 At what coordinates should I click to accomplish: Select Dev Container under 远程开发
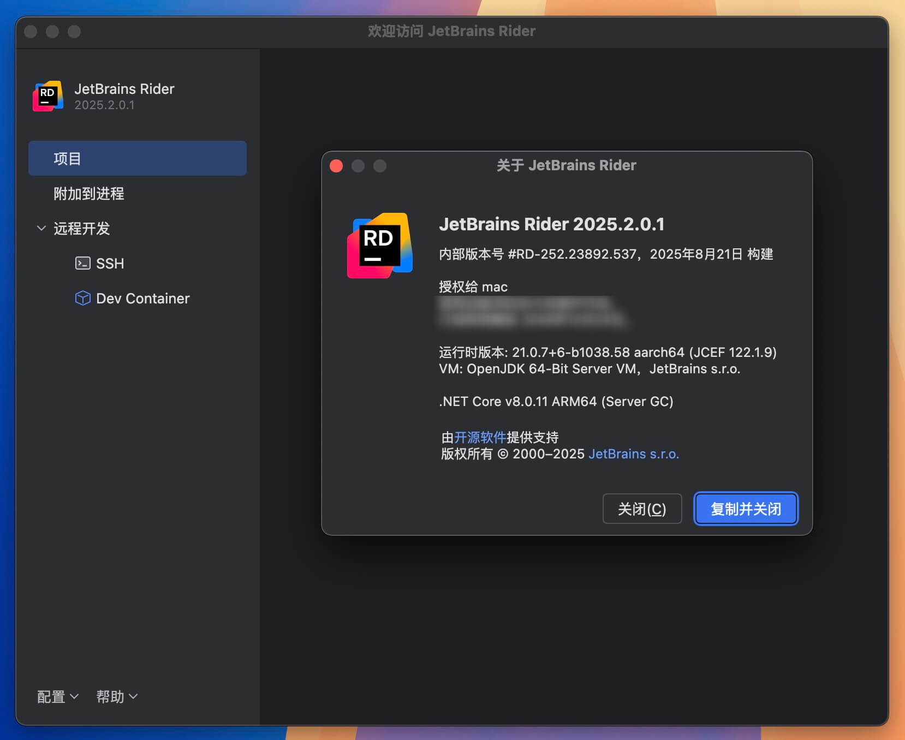[142, 298]
